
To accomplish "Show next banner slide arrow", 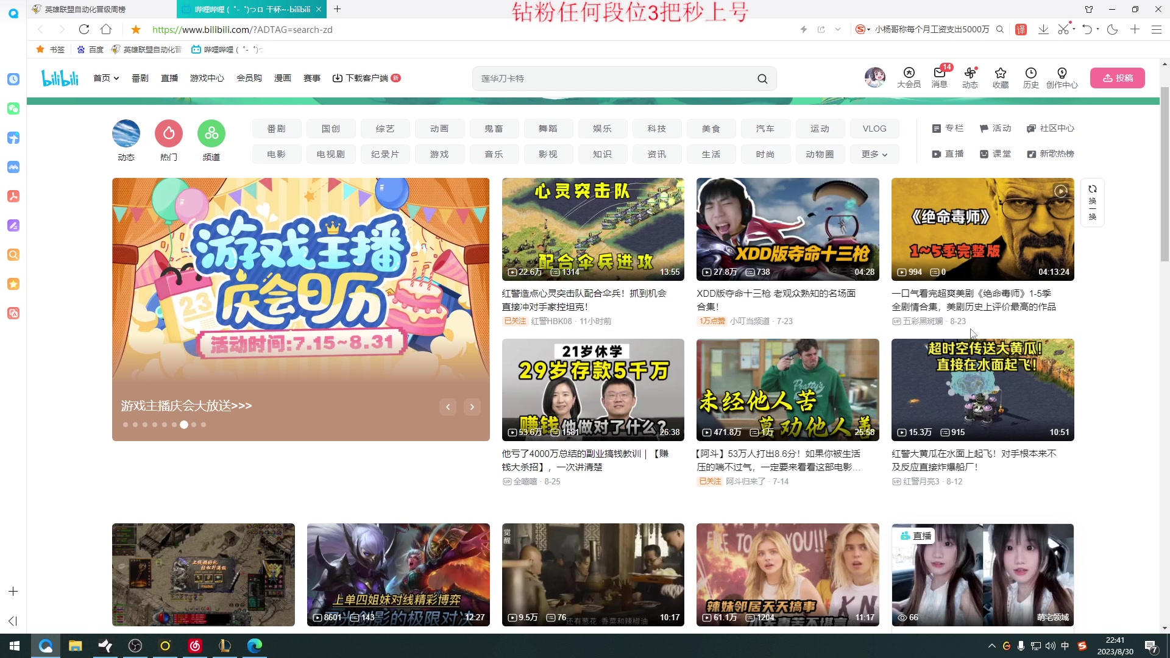I will click(472, 407).
